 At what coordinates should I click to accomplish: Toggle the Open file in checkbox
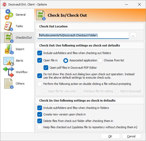pyautogui.click(x=40, y=60)
